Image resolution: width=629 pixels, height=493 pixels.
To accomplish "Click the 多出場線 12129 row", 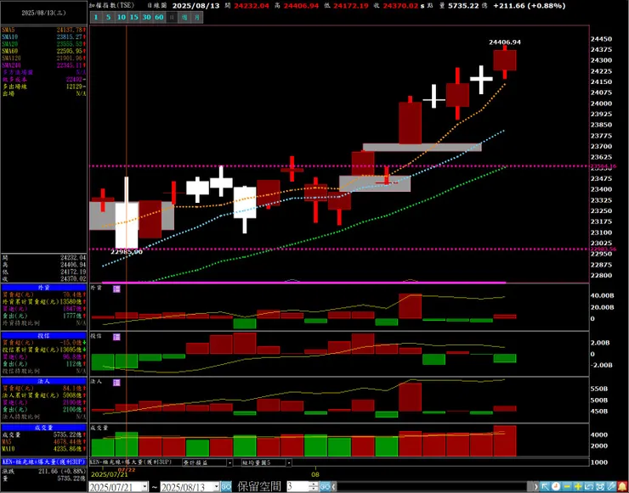I will coord(43,86).
